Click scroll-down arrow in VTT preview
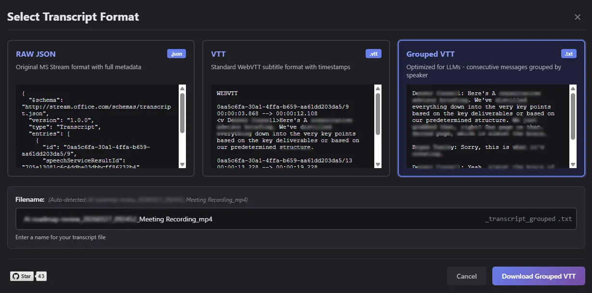 [378, 165]
